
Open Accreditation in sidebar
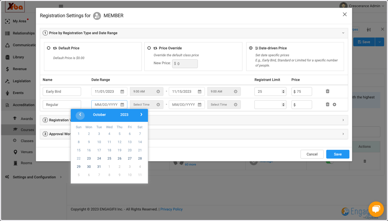point(24,105)
